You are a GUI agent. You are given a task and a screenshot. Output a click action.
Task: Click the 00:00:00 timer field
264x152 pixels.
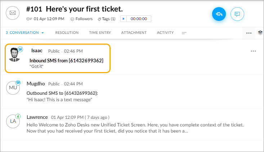pyautogui.click(x=139, y=19)
